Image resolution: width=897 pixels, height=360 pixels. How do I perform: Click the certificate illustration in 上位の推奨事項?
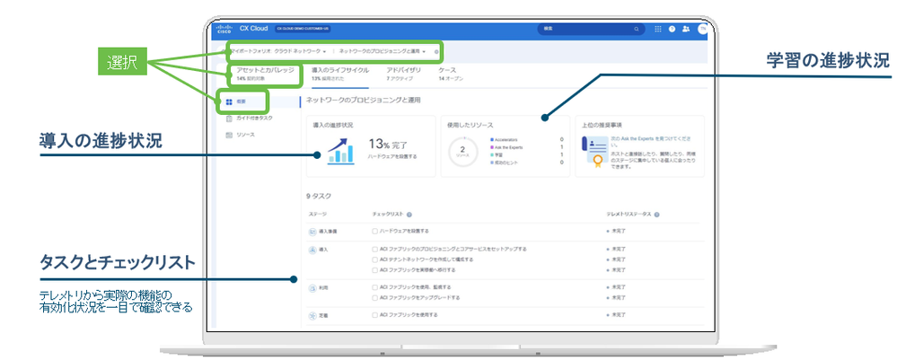(594, 151)
